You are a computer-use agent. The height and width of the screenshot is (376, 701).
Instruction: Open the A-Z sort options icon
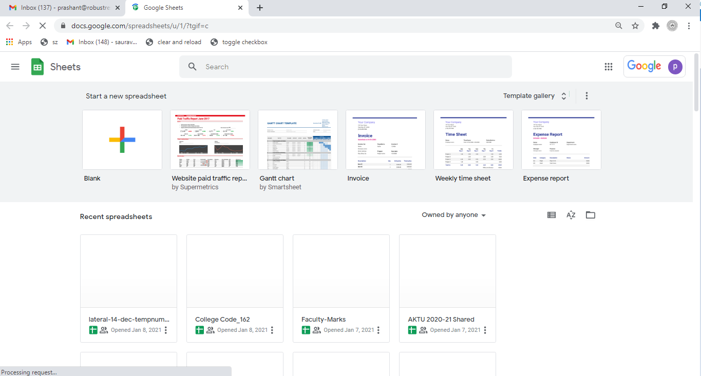[571, 215]
